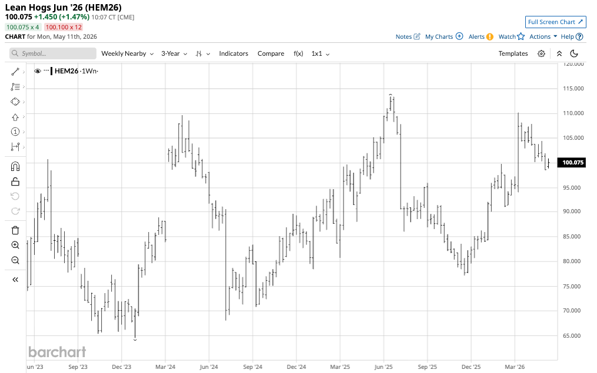Viewport: 597px width, 373px height.
Task: Collapse the drawing toolbar with double chevron
Action: click(x=15, y=280)
